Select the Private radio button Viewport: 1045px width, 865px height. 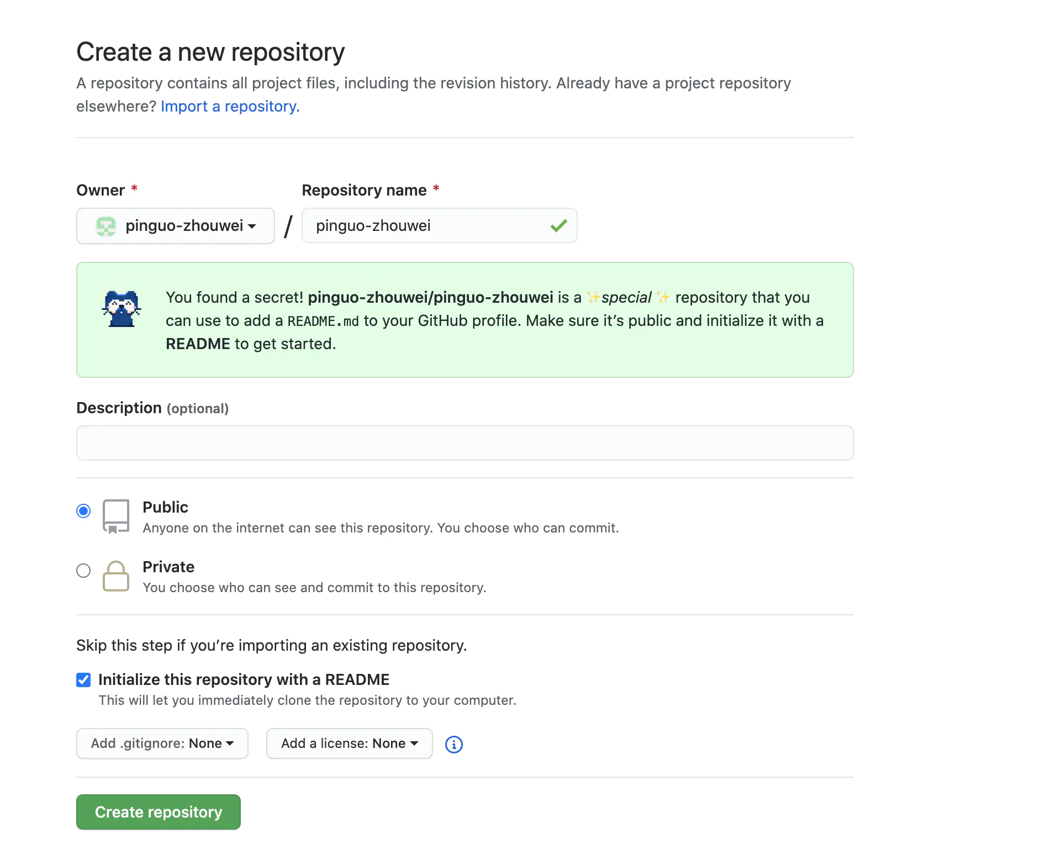83,571
